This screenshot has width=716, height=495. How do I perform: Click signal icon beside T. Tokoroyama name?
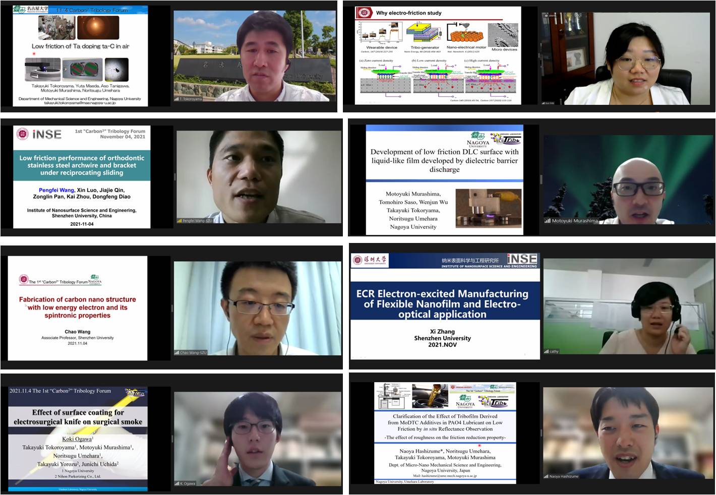pos(176,99)
